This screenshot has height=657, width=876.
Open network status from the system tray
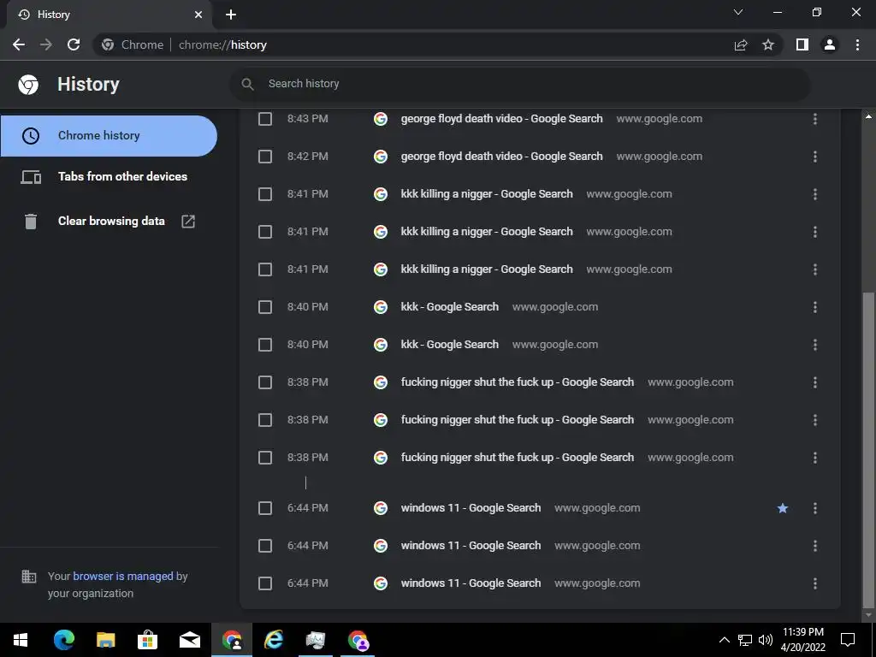click(745, 640)
